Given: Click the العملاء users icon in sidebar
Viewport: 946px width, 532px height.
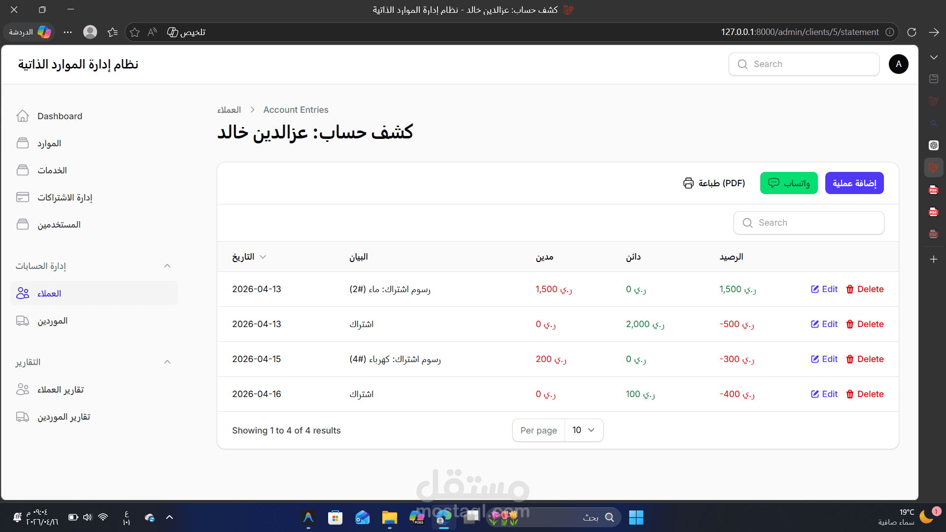Looking at the screenshot, I should tap(23, 294).
